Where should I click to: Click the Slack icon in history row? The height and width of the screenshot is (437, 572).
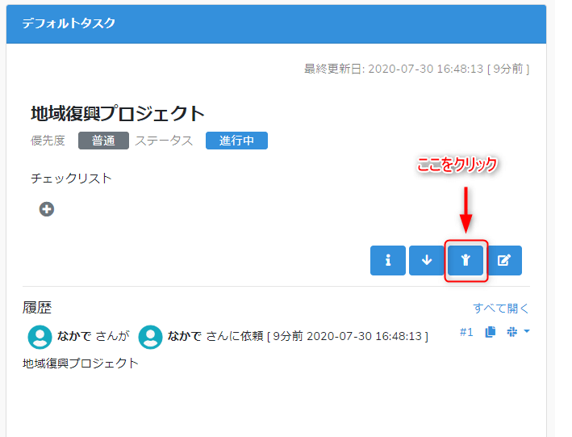point(512,331)
